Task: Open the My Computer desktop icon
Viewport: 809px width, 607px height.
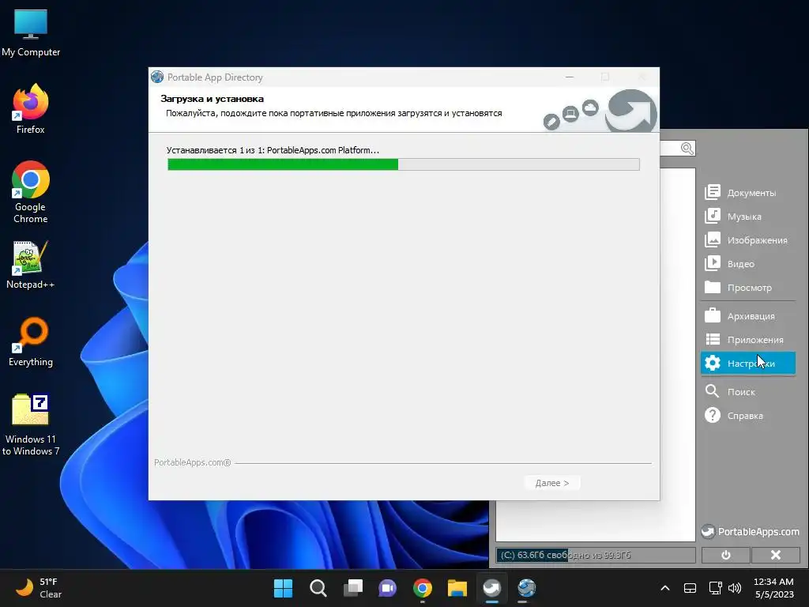Action: [31, 33]
